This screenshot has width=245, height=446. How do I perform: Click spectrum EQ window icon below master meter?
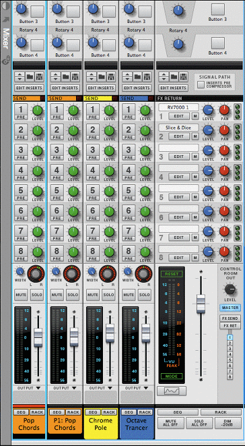[172, 391]
